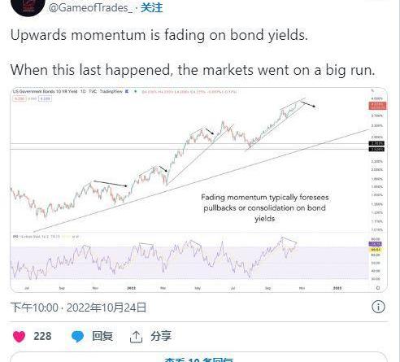Open the @GameofTrades_ handle link
Viewport: 400px width, 362px height.
point(90,7)
